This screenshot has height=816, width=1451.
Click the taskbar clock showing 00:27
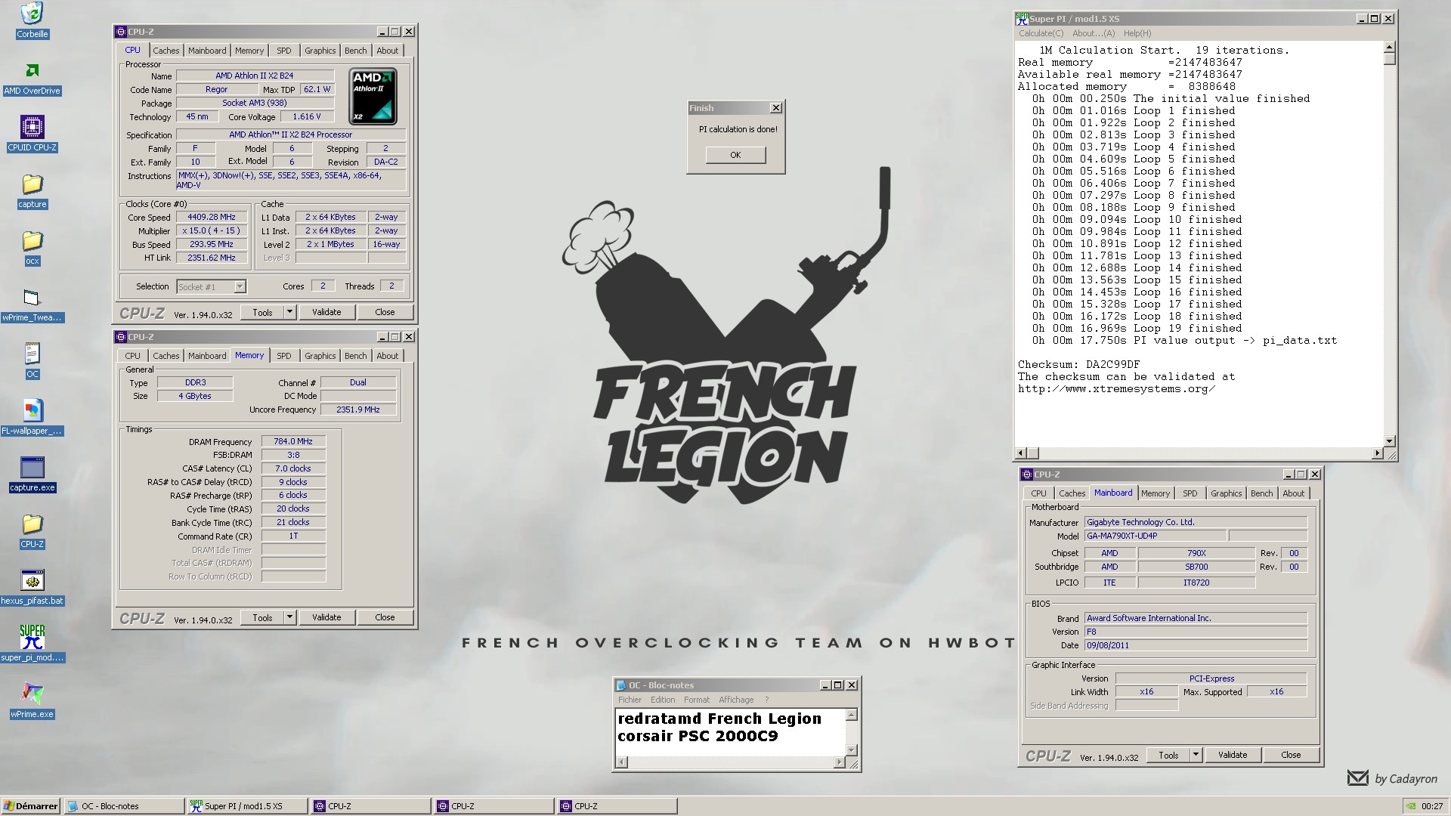[1431, 806]
